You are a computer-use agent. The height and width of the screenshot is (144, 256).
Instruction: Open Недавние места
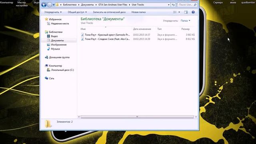tap(60, 24)
